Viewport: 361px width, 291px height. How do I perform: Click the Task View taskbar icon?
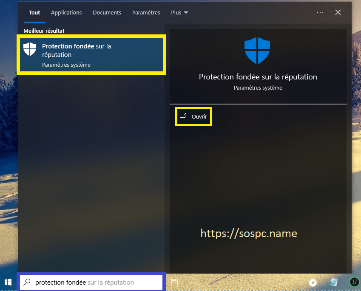[174, 282]
